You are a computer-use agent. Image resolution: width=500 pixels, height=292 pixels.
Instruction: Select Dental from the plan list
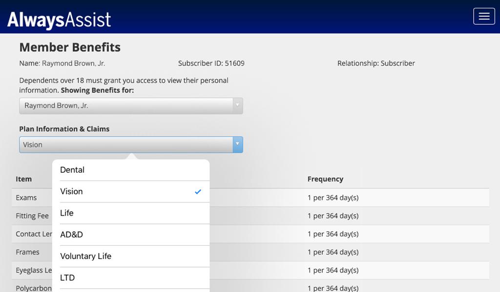[x=131, y=170]
